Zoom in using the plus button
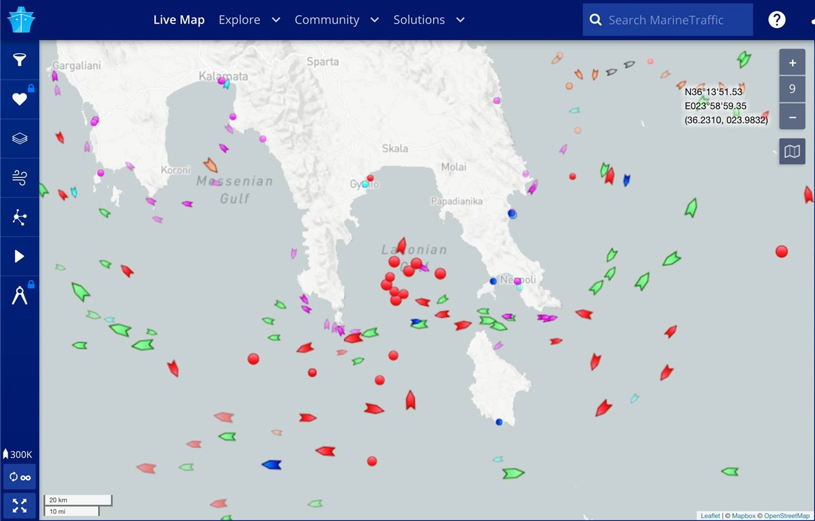The image size is (815, 521). pyautogui.click(x=792, y=62)
